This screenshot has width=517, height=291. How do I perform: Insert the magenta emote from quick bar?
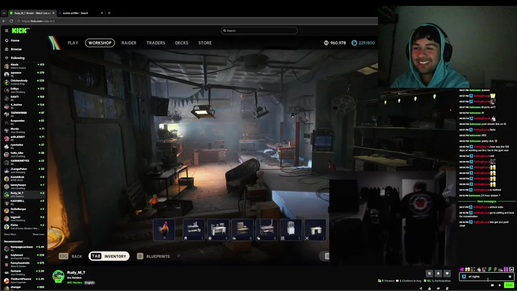click(462, 270)
